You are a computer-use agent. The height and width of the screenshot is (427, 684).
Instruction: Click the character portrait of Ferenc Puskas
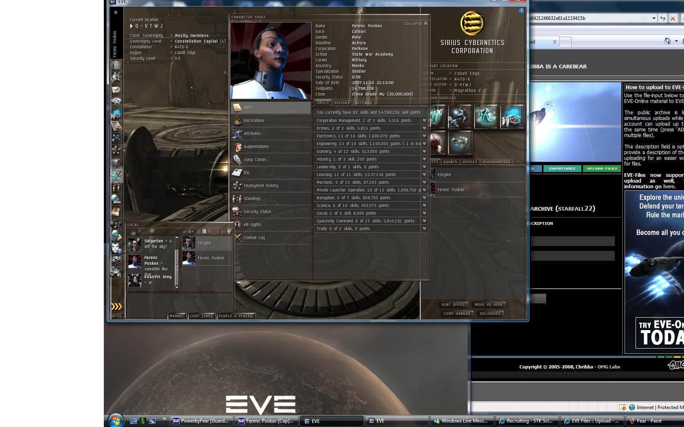click(x=271, y=61)
